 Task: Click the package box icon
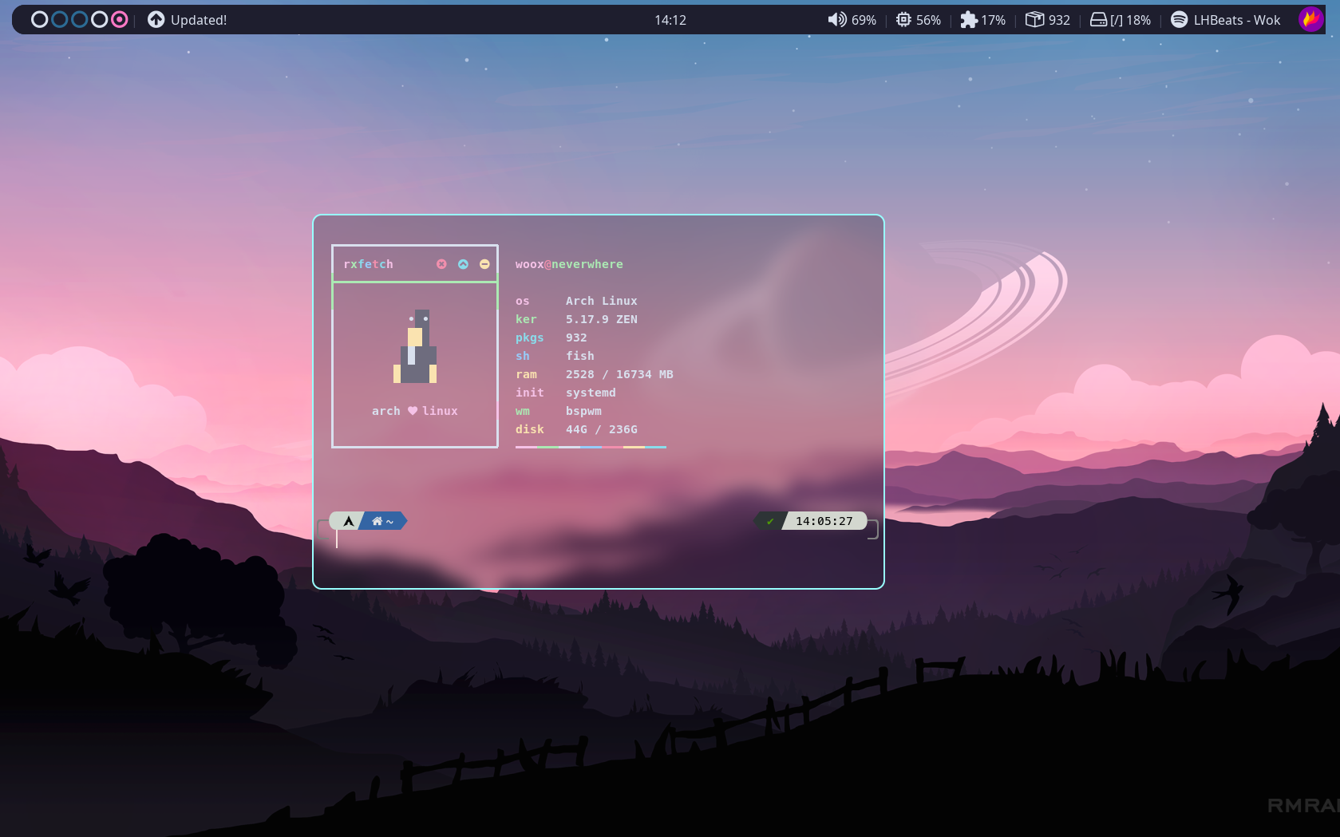tap(1034, 19)
